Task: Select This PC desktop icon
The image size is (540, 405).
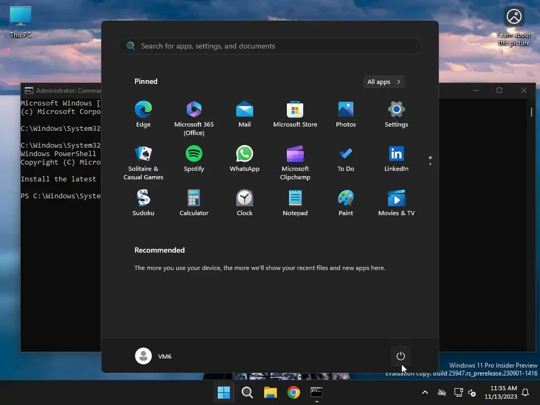Action: click(x=21, y=21)
